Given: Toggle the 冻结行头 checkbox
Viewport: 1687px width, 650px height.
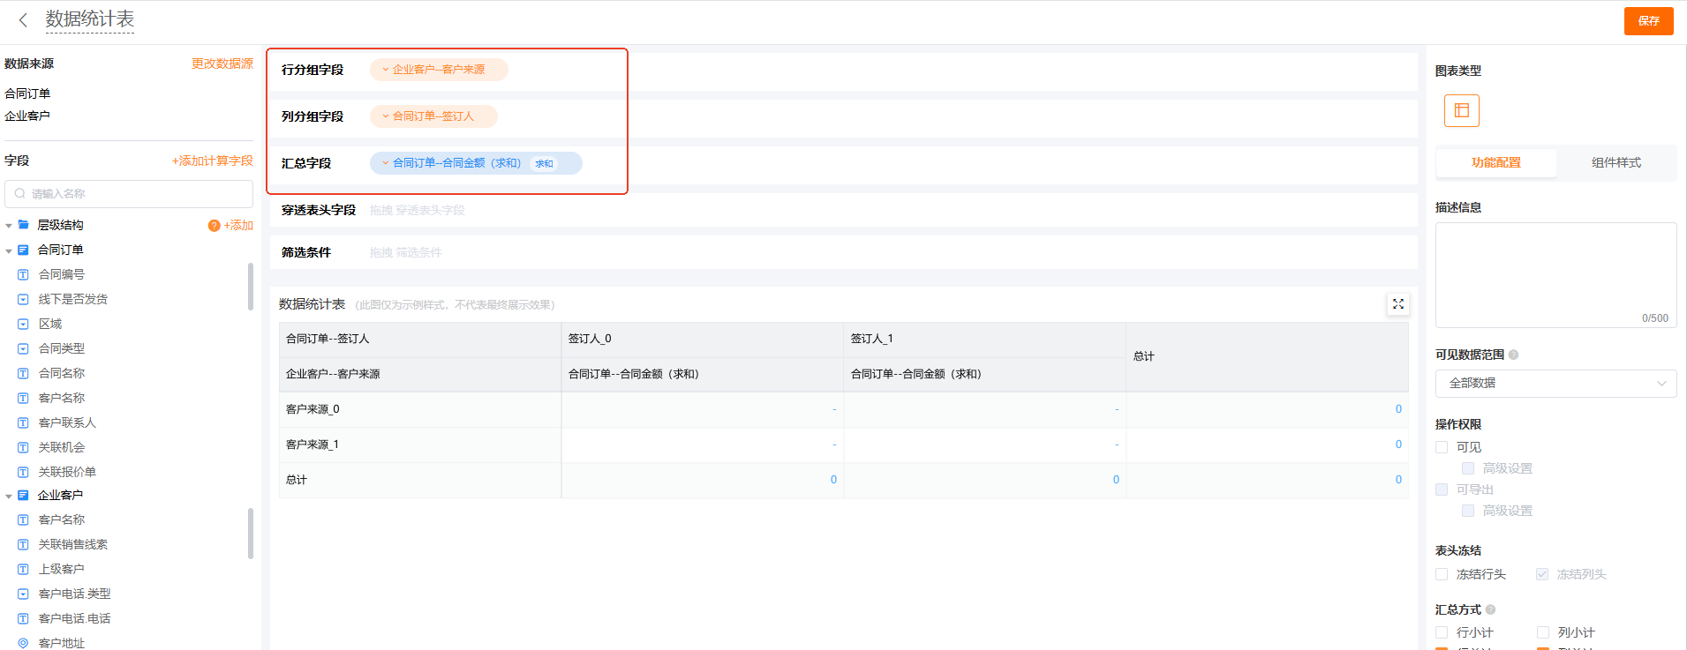Looking at the screenshot, I should (1442, 574).
